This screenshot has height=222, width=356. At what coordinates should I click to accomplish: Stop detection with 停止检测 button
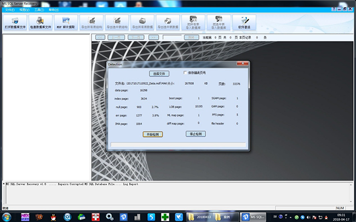(x=196, y=134)
